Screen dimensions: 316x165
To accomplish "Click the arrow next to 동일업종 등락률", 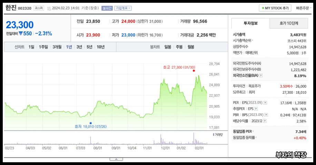I will click(256, 138).
